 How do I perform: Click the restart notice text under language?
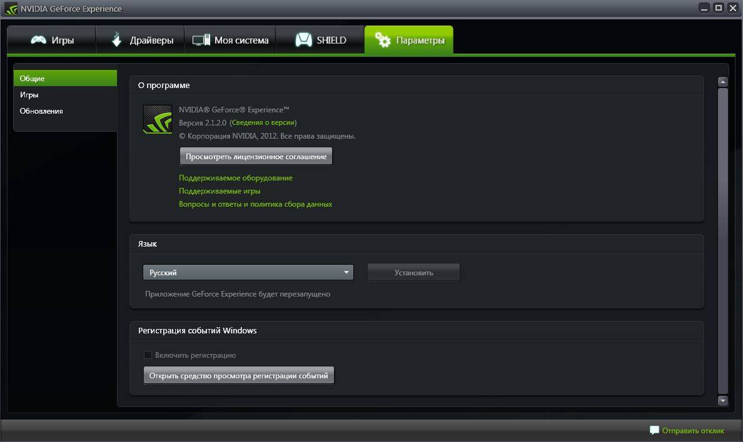(238, 294)
